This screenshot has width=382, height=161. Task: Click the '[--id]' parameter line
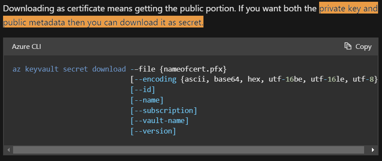coord(143,90)
